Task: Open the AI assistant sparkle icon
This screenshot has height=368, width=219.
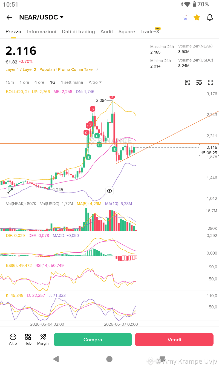Action: [x=185, y=18]
